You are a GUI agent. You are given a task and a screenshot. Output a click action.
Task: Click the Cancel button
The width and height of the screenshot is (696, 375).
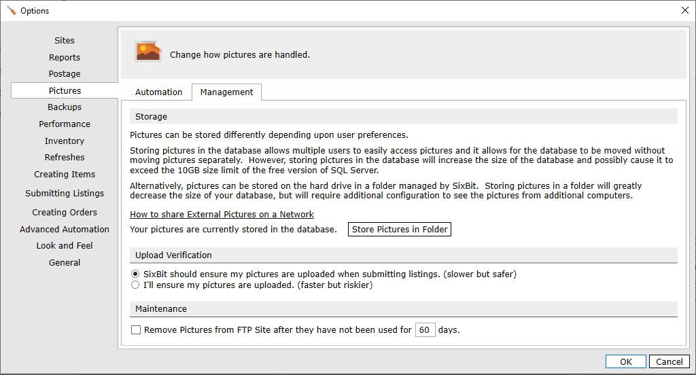669,361
